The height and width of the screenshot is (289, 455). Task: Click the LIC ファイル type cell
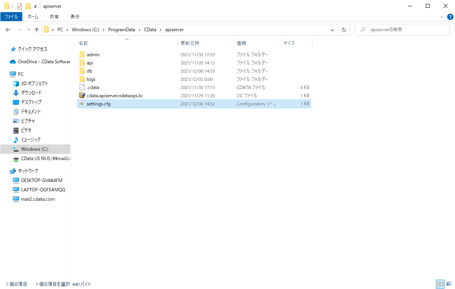point(247,95)
